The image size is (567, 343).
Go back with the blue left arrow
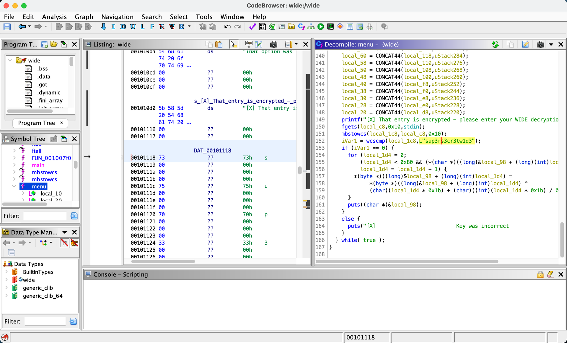pos(22,27)
